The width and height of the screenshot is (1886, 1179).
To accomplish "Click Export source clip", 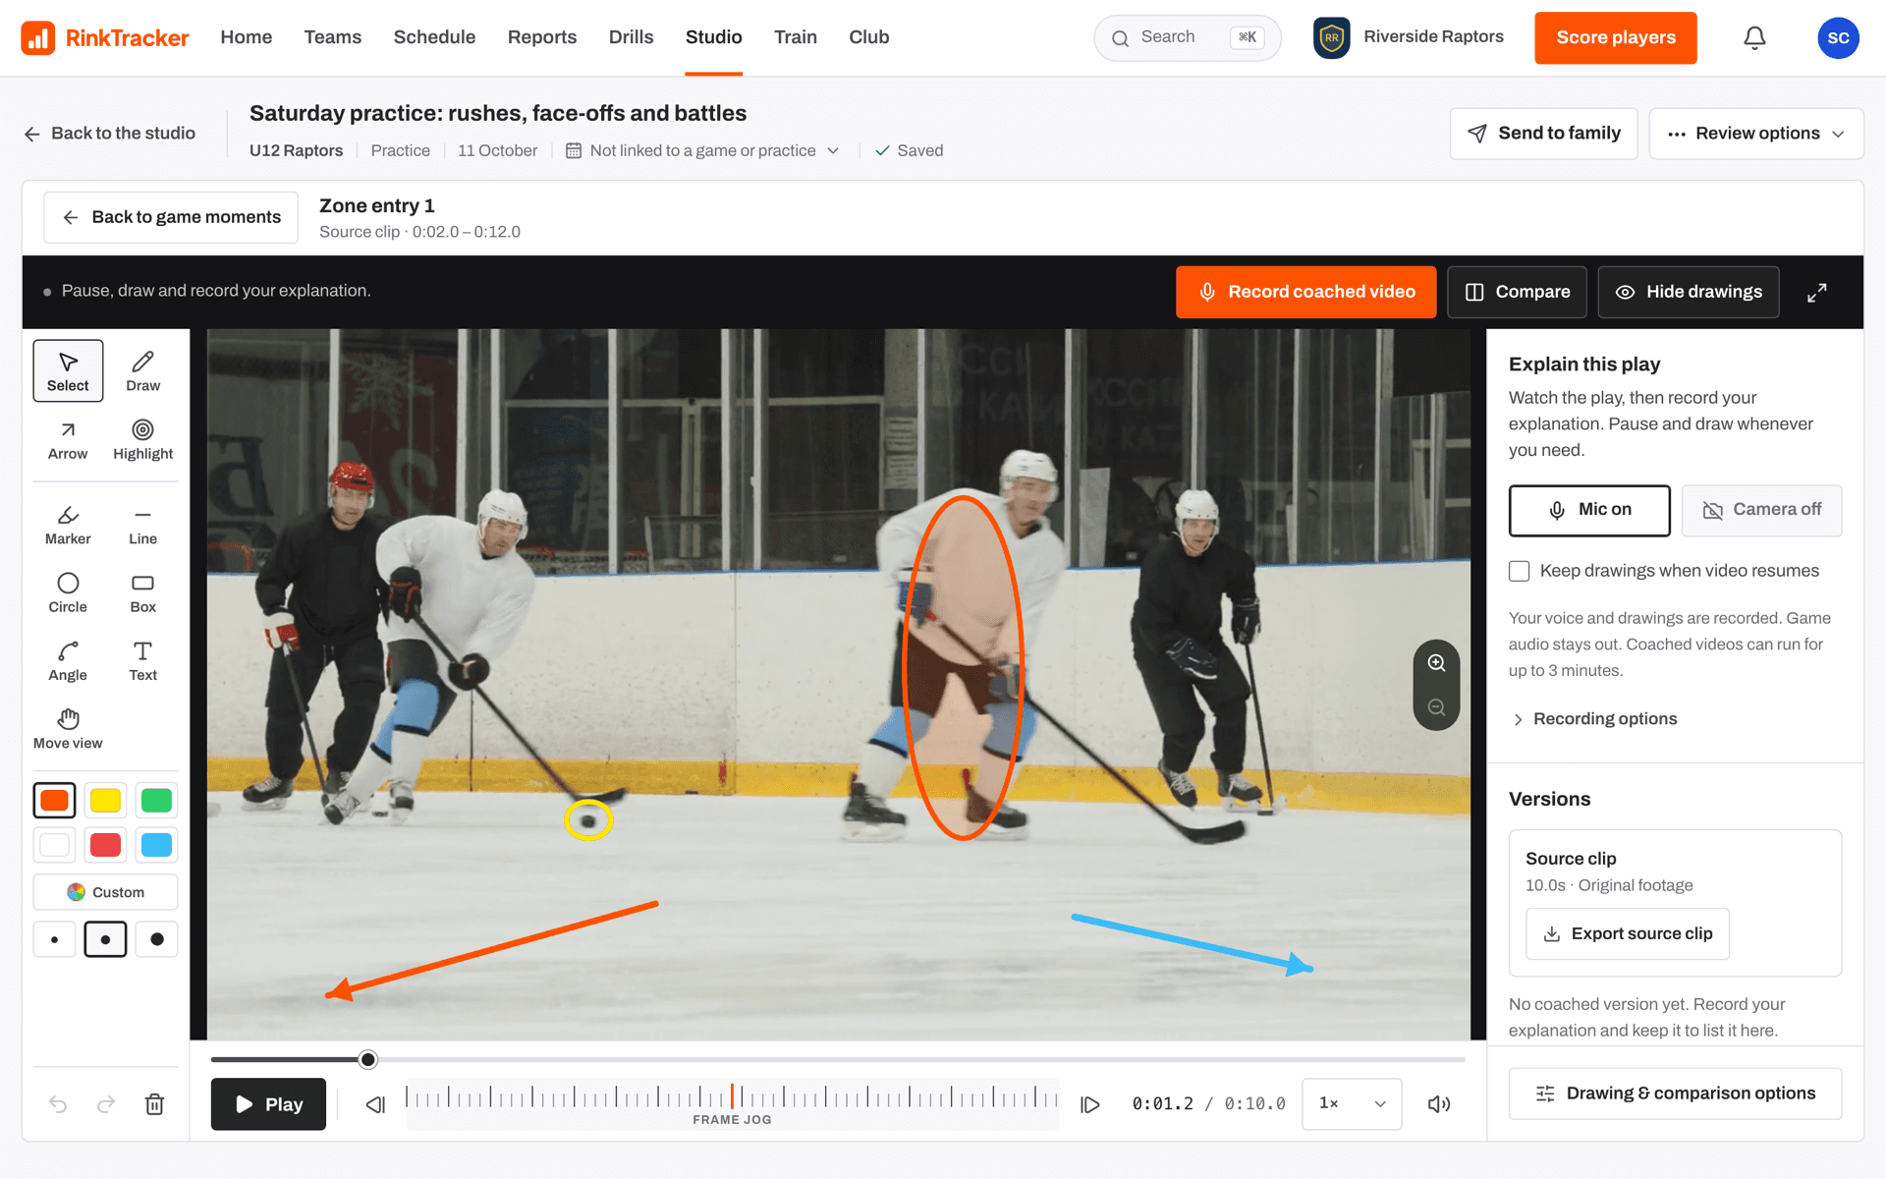I will [x=1627, y=933].
